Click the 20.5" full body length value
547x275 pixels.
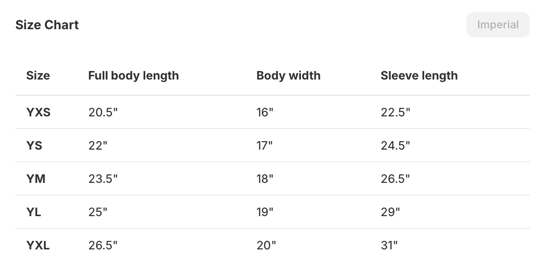pos(103,112)
